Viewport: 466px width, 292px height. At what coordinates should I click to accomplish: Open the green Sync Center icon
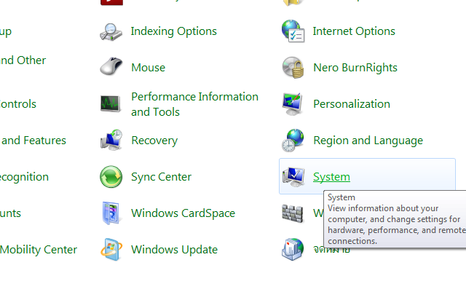(x=111, y=177)
